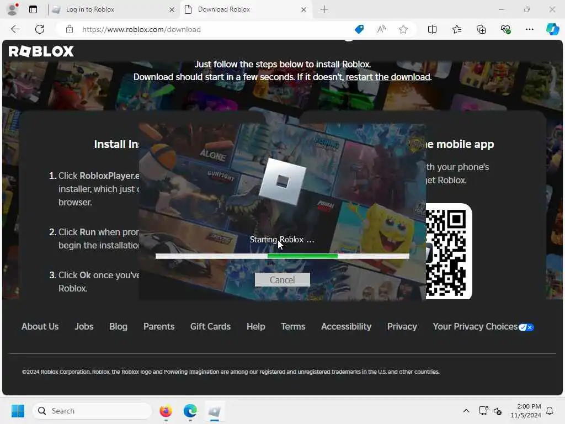
Task: Open the notifications bell icon
Action: pos(550,411)
